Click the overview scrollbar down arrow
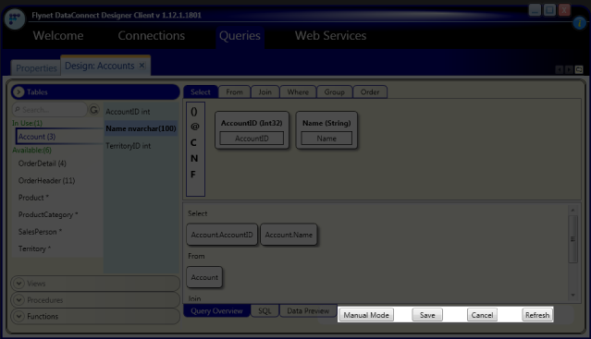The width and height of the screenshot is (591, 339). click(573, 295)
